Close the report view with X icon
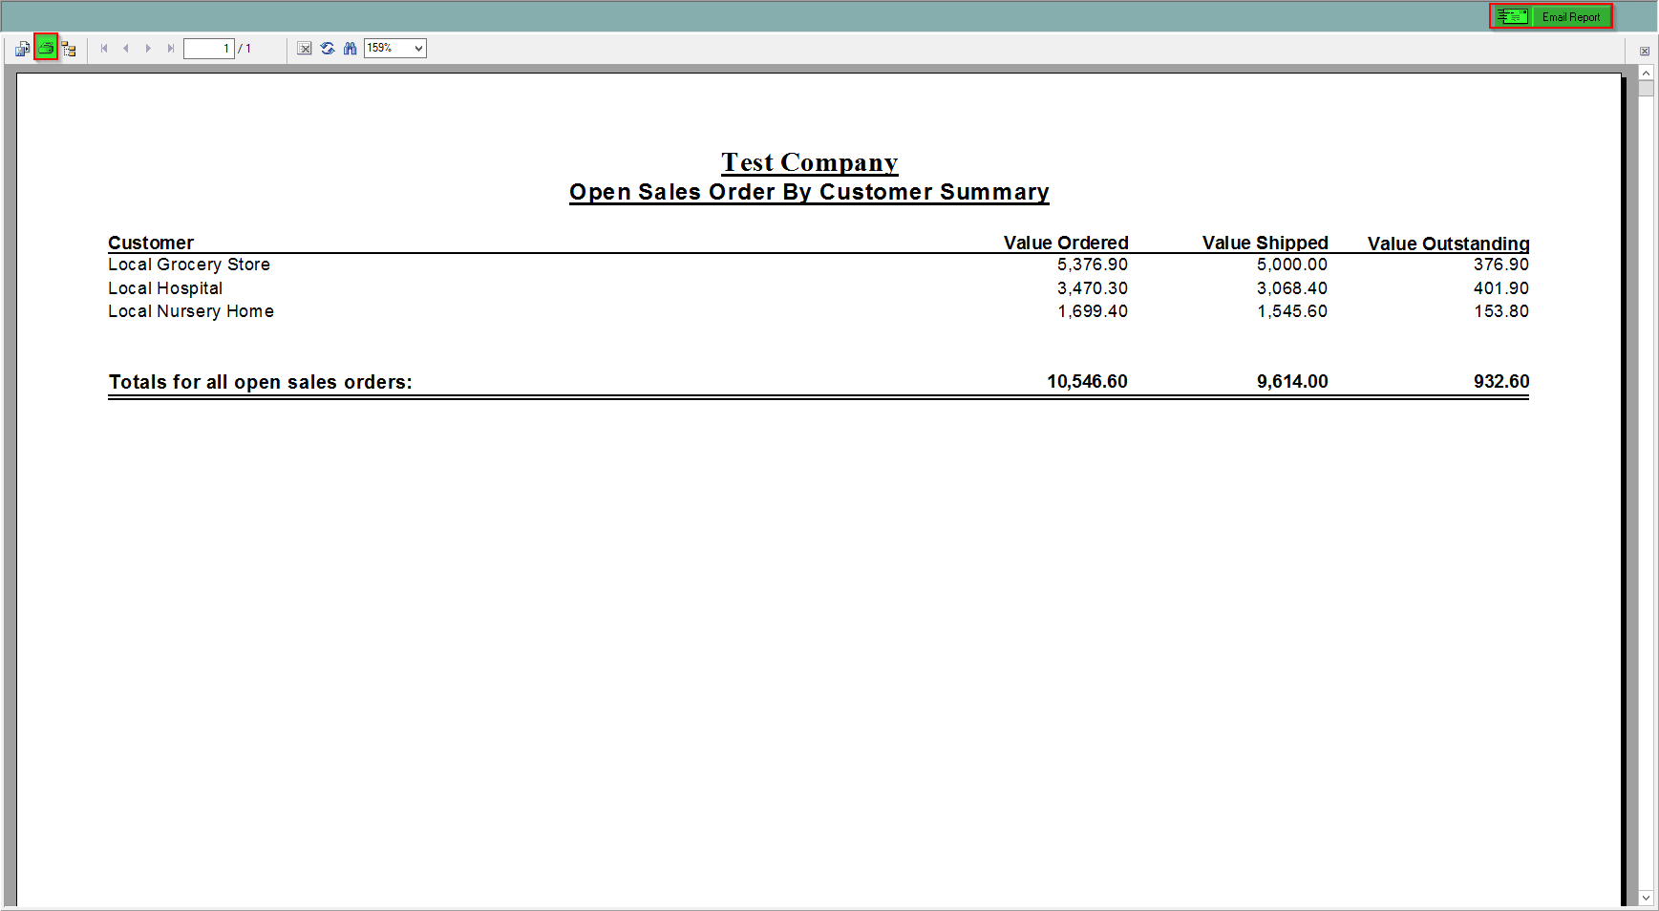Viewport: 1659px width, 911px height. click(x=1645, y=52)
